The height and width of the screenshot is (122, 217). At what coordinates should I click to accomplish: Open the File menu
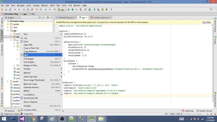pyautogui.click(x=2, y=5)
